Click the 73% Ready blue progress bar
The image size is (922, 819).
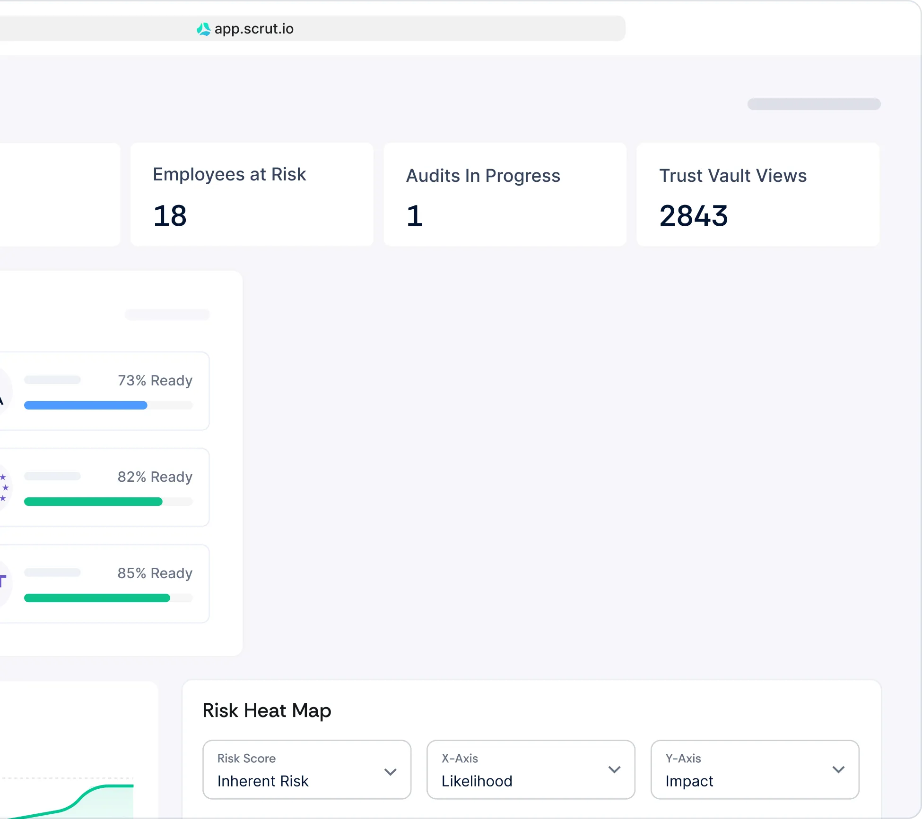pyautogui.click(x=86, y=405)
